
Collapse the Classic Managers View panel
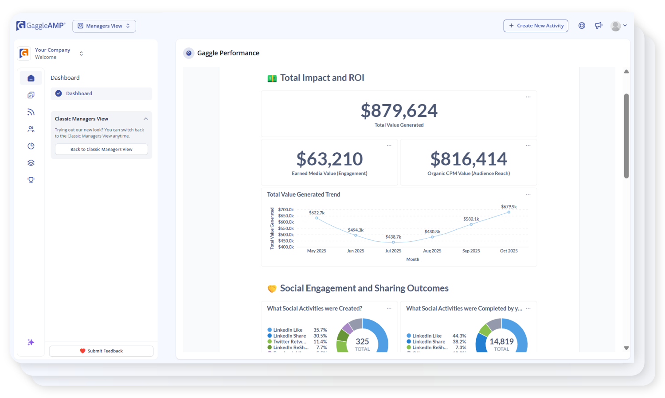tap(146, 119)
